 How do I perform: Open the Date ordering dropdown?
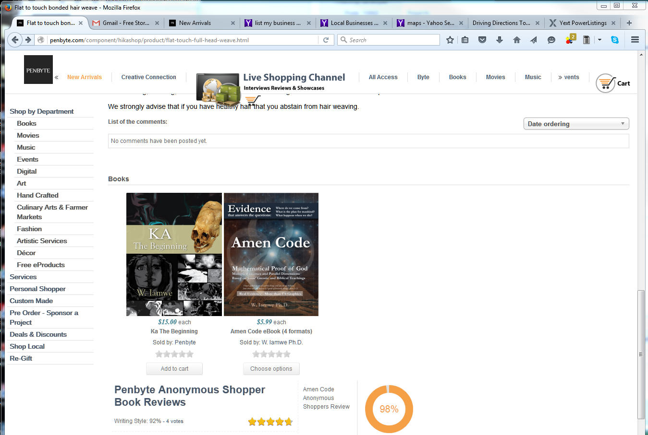[576, 124]
